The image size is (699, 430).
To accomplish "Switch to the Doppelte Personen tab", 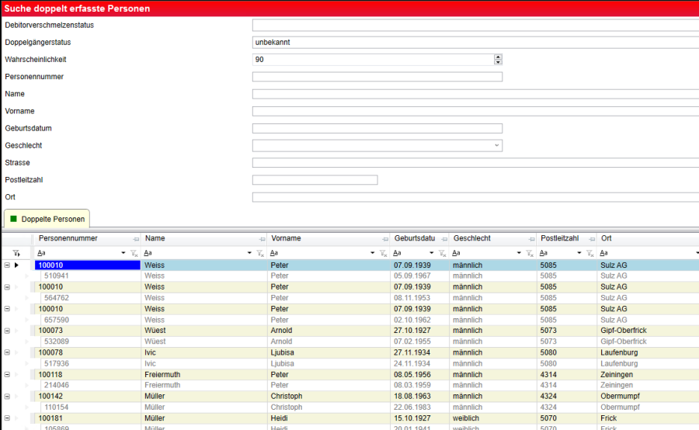I will [47, 219].
